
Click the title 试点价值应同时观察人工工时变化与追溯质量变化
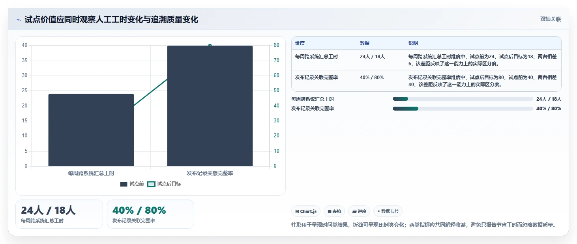[111, 20]
